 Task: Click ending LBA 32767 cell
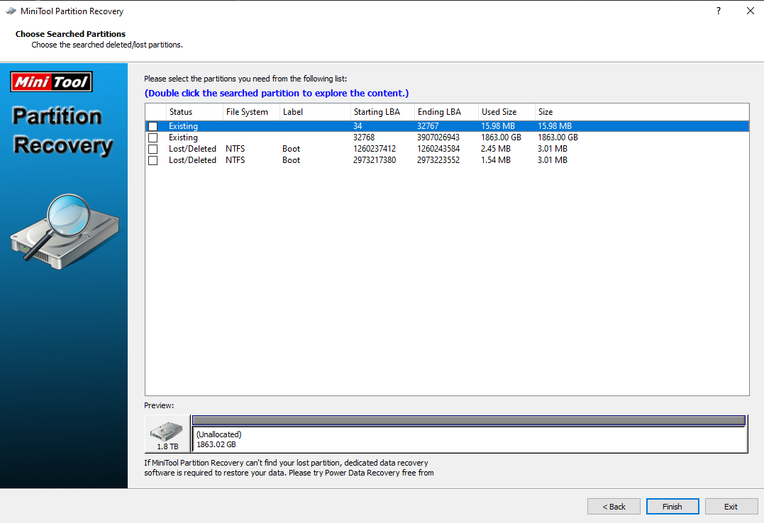[428, 126]
